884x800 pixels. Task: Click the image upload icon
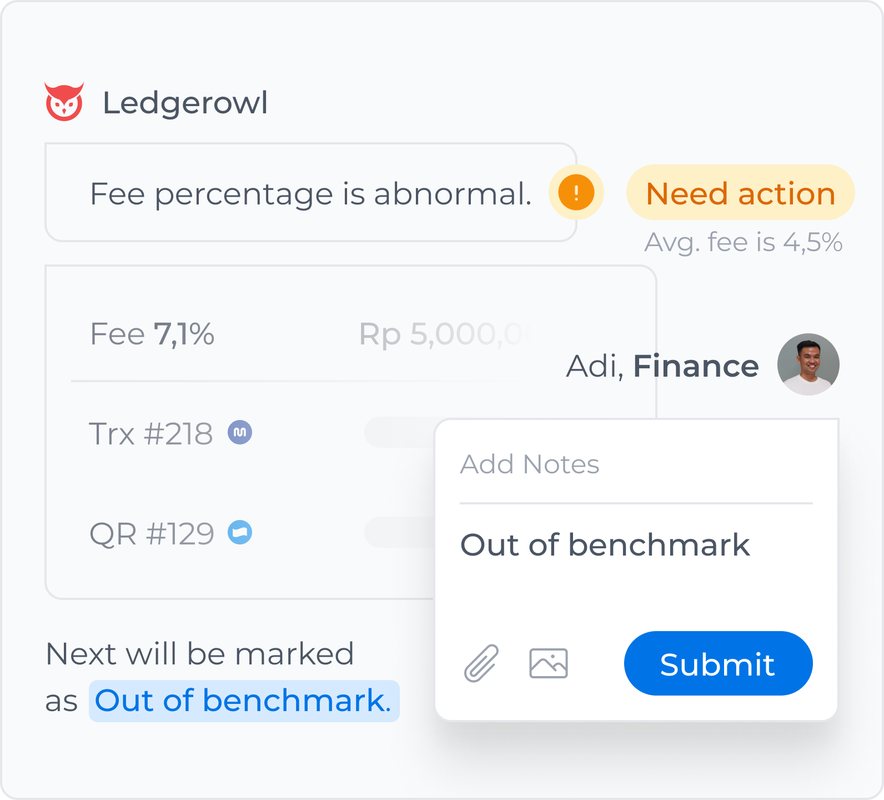tap(549, 663)
